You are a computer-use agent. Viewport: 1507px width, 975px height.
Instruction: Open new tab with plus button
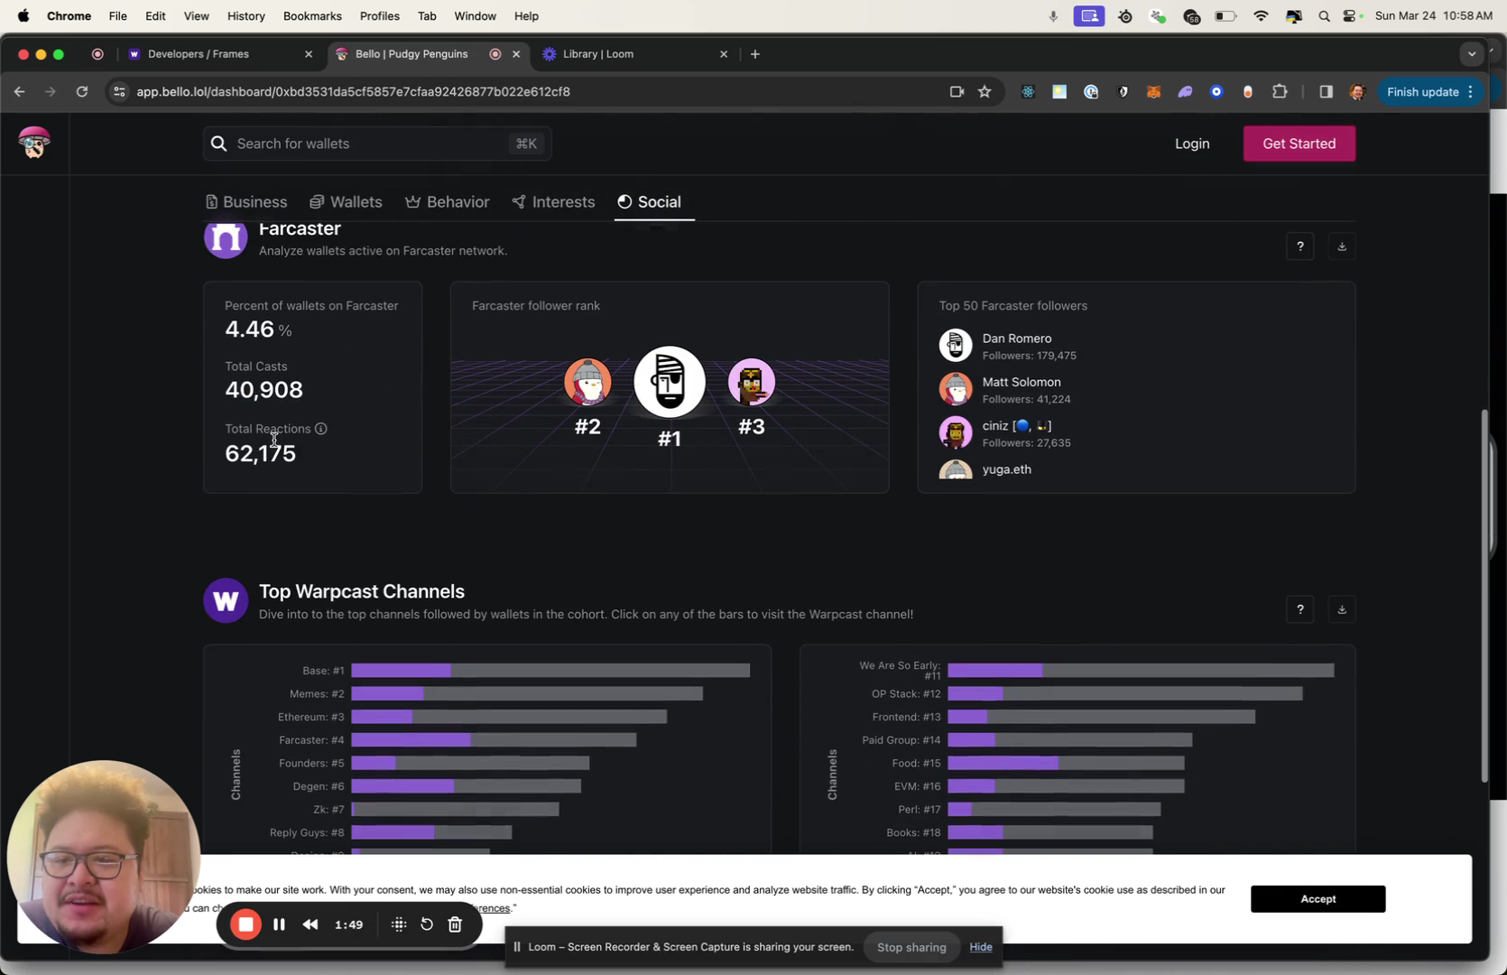[x=755, y=54]
